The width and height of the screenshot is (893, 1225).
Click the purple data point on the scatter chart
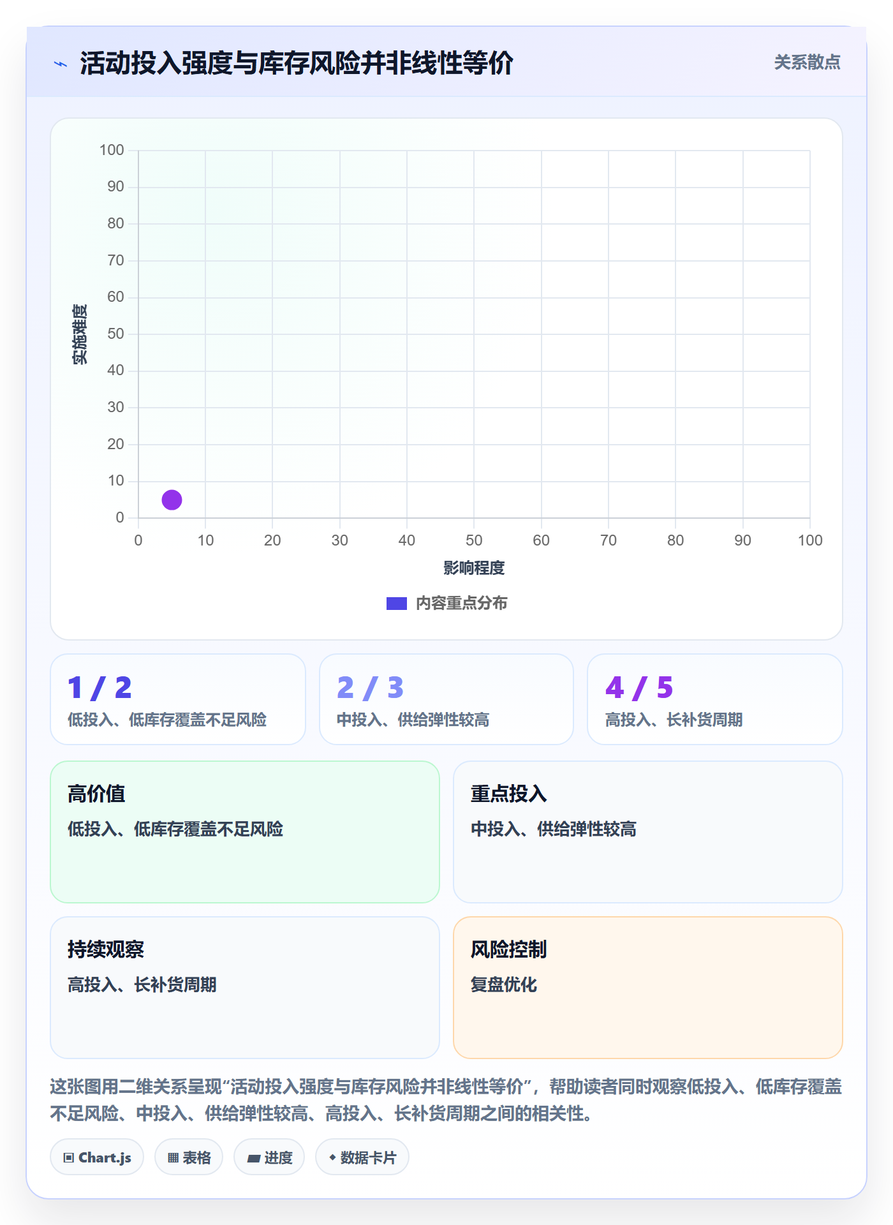(172, 500)
